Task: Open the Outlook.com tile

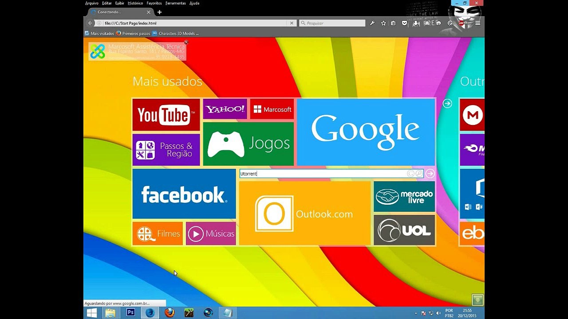Action: [305, 213]
